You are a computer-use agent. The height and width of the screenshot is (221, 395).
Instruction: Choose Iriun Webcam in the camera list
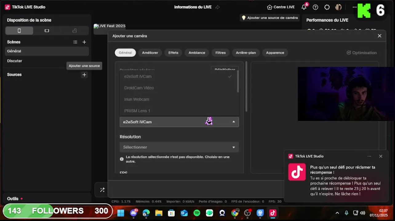[x=178, y=99]
